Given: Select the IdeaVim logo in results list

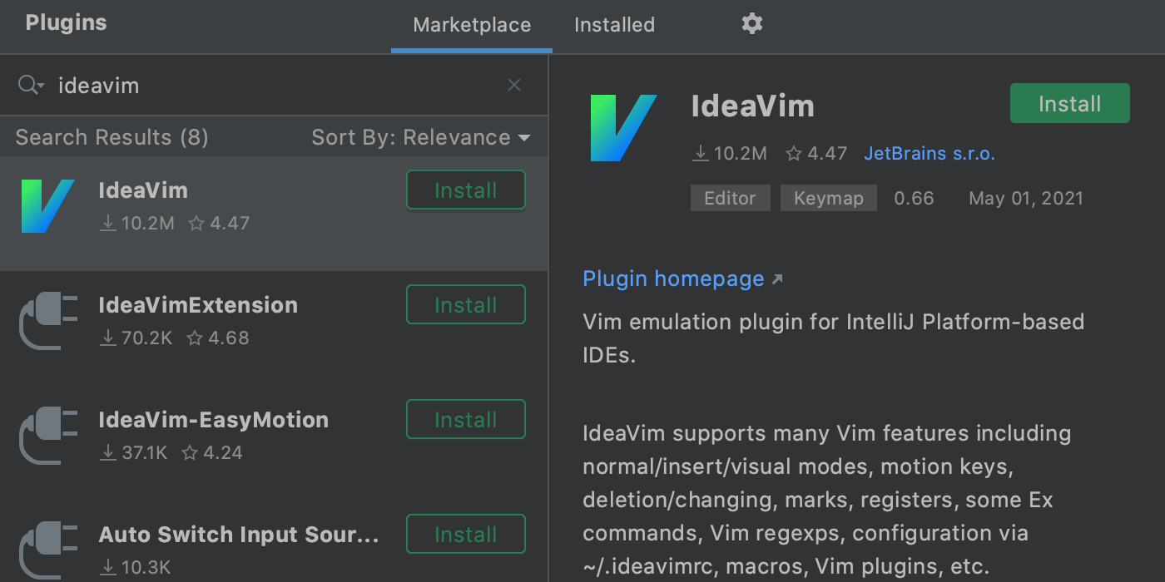Looking at the screenshot, I should [x=47, y=205].
